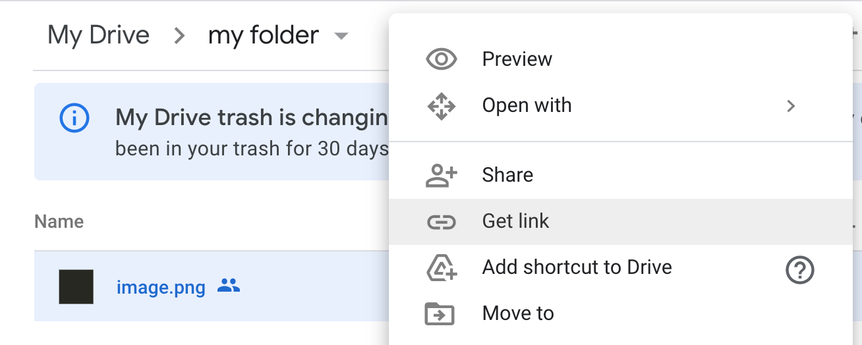This screenshot has width=862, height=345.
Task: Click the image.png black thumbnail
Action: click(76, 286)
